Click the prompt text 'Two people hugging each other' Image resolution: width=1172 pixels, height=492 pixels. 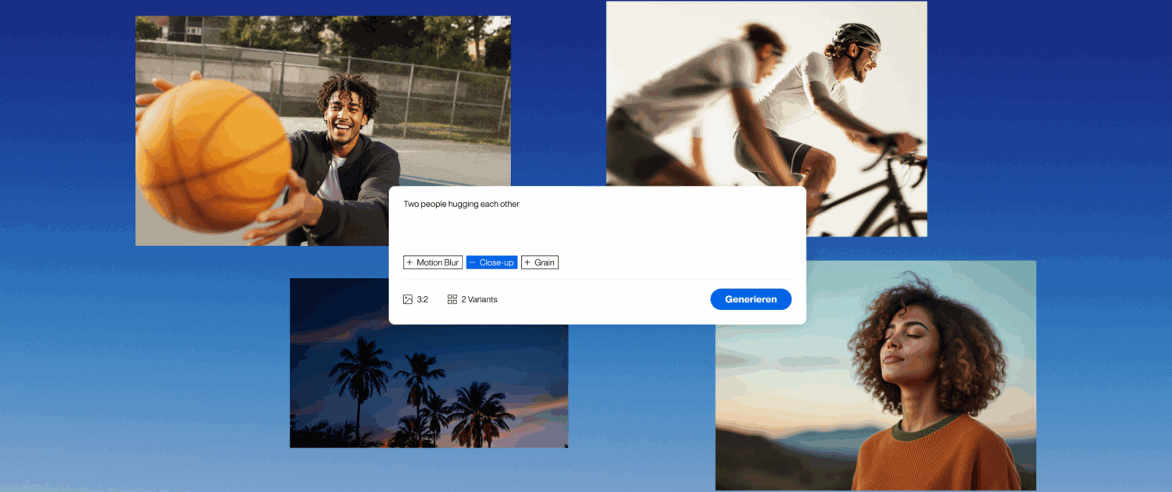click(x=461, y=205)
